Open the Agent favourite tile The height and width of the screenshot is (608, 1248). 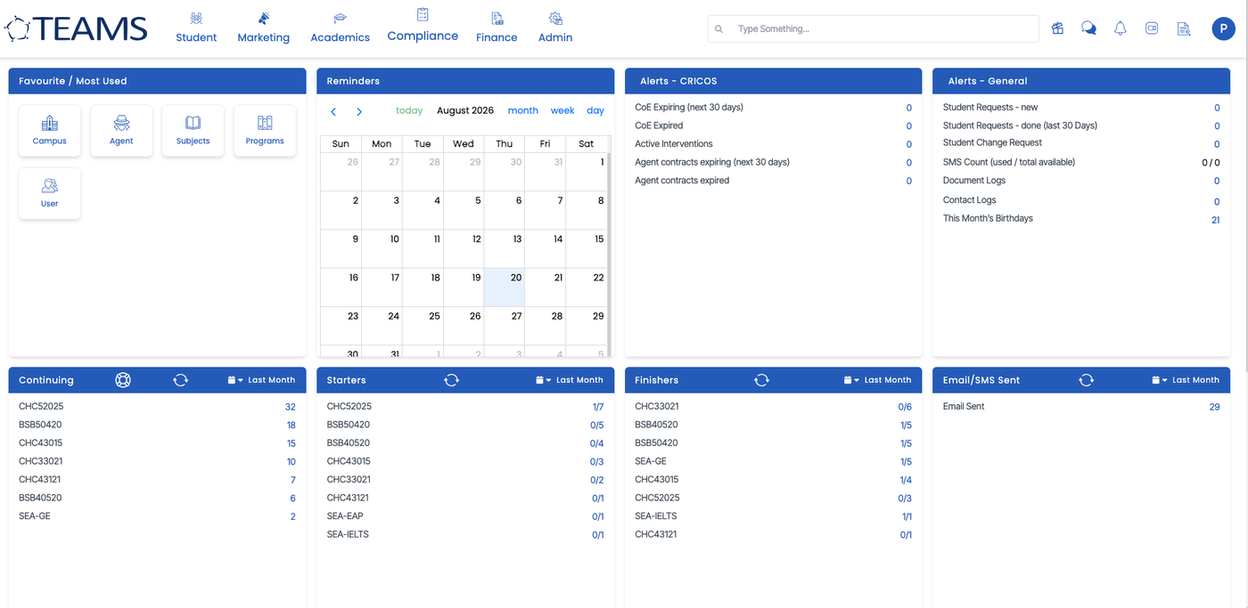pyautogui.click(x=121, y=131)
